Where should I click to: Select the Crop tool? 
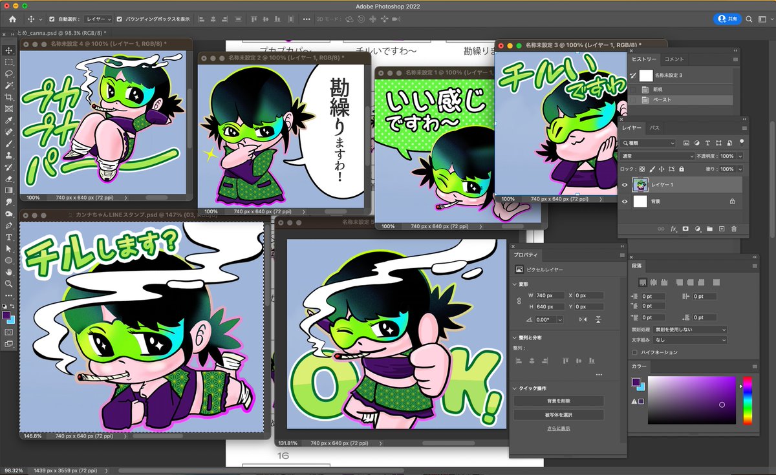pyautogui.click(x=9, y=97)
